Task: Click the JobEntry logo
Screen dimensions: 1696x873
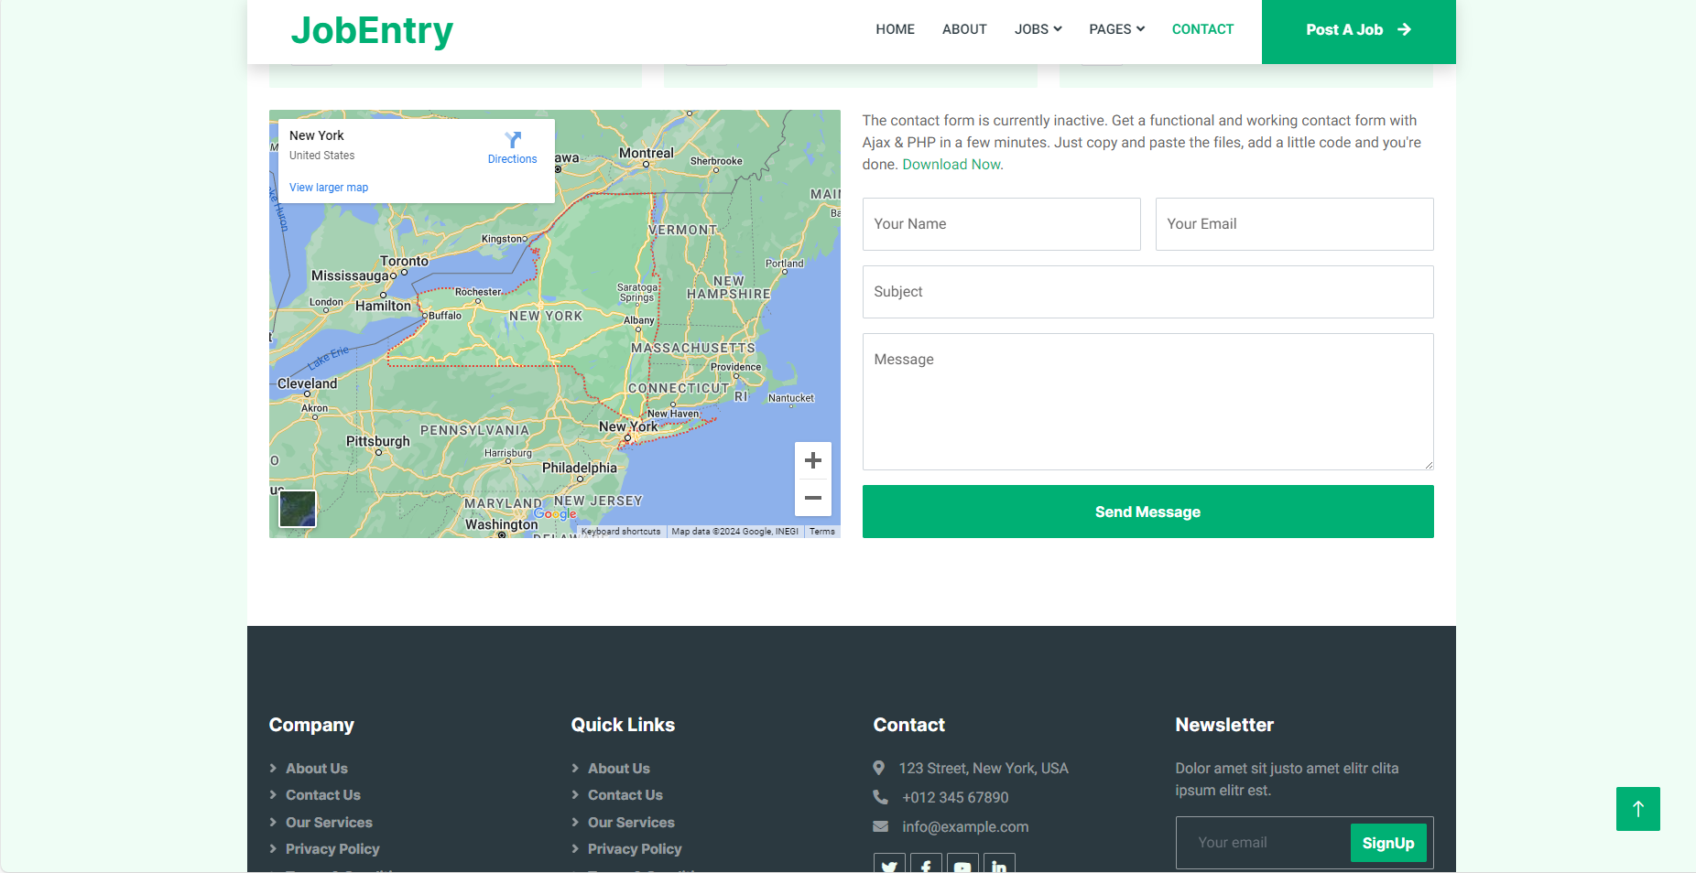Action: [x=372, y=30]
